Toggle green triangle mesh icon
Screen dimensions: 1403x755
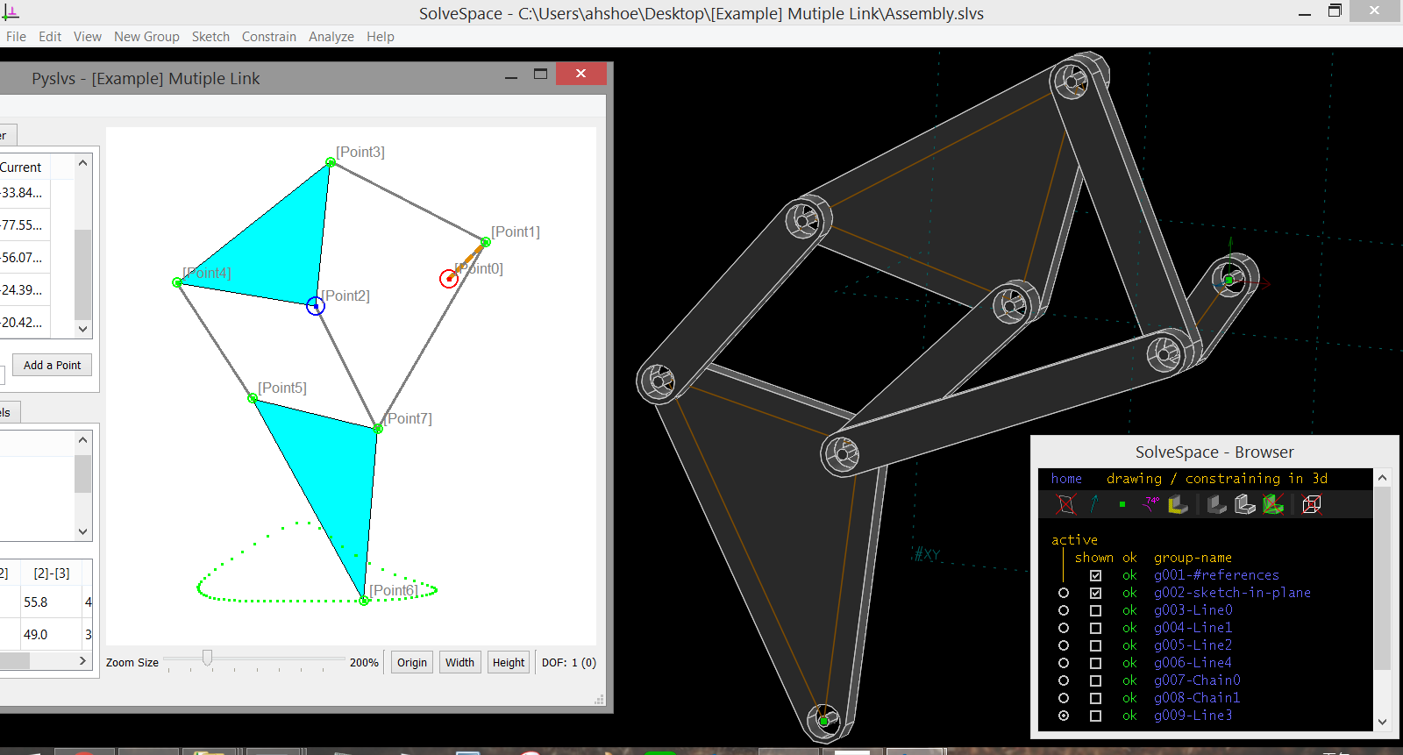point(1273,504)
